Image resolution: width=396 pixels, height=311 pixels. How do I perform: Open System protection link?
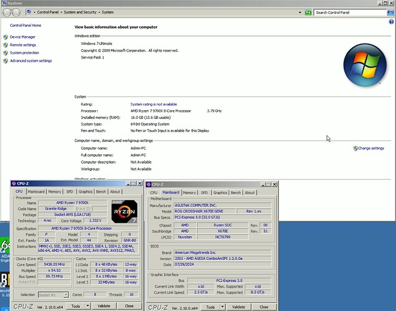[24, 53]
